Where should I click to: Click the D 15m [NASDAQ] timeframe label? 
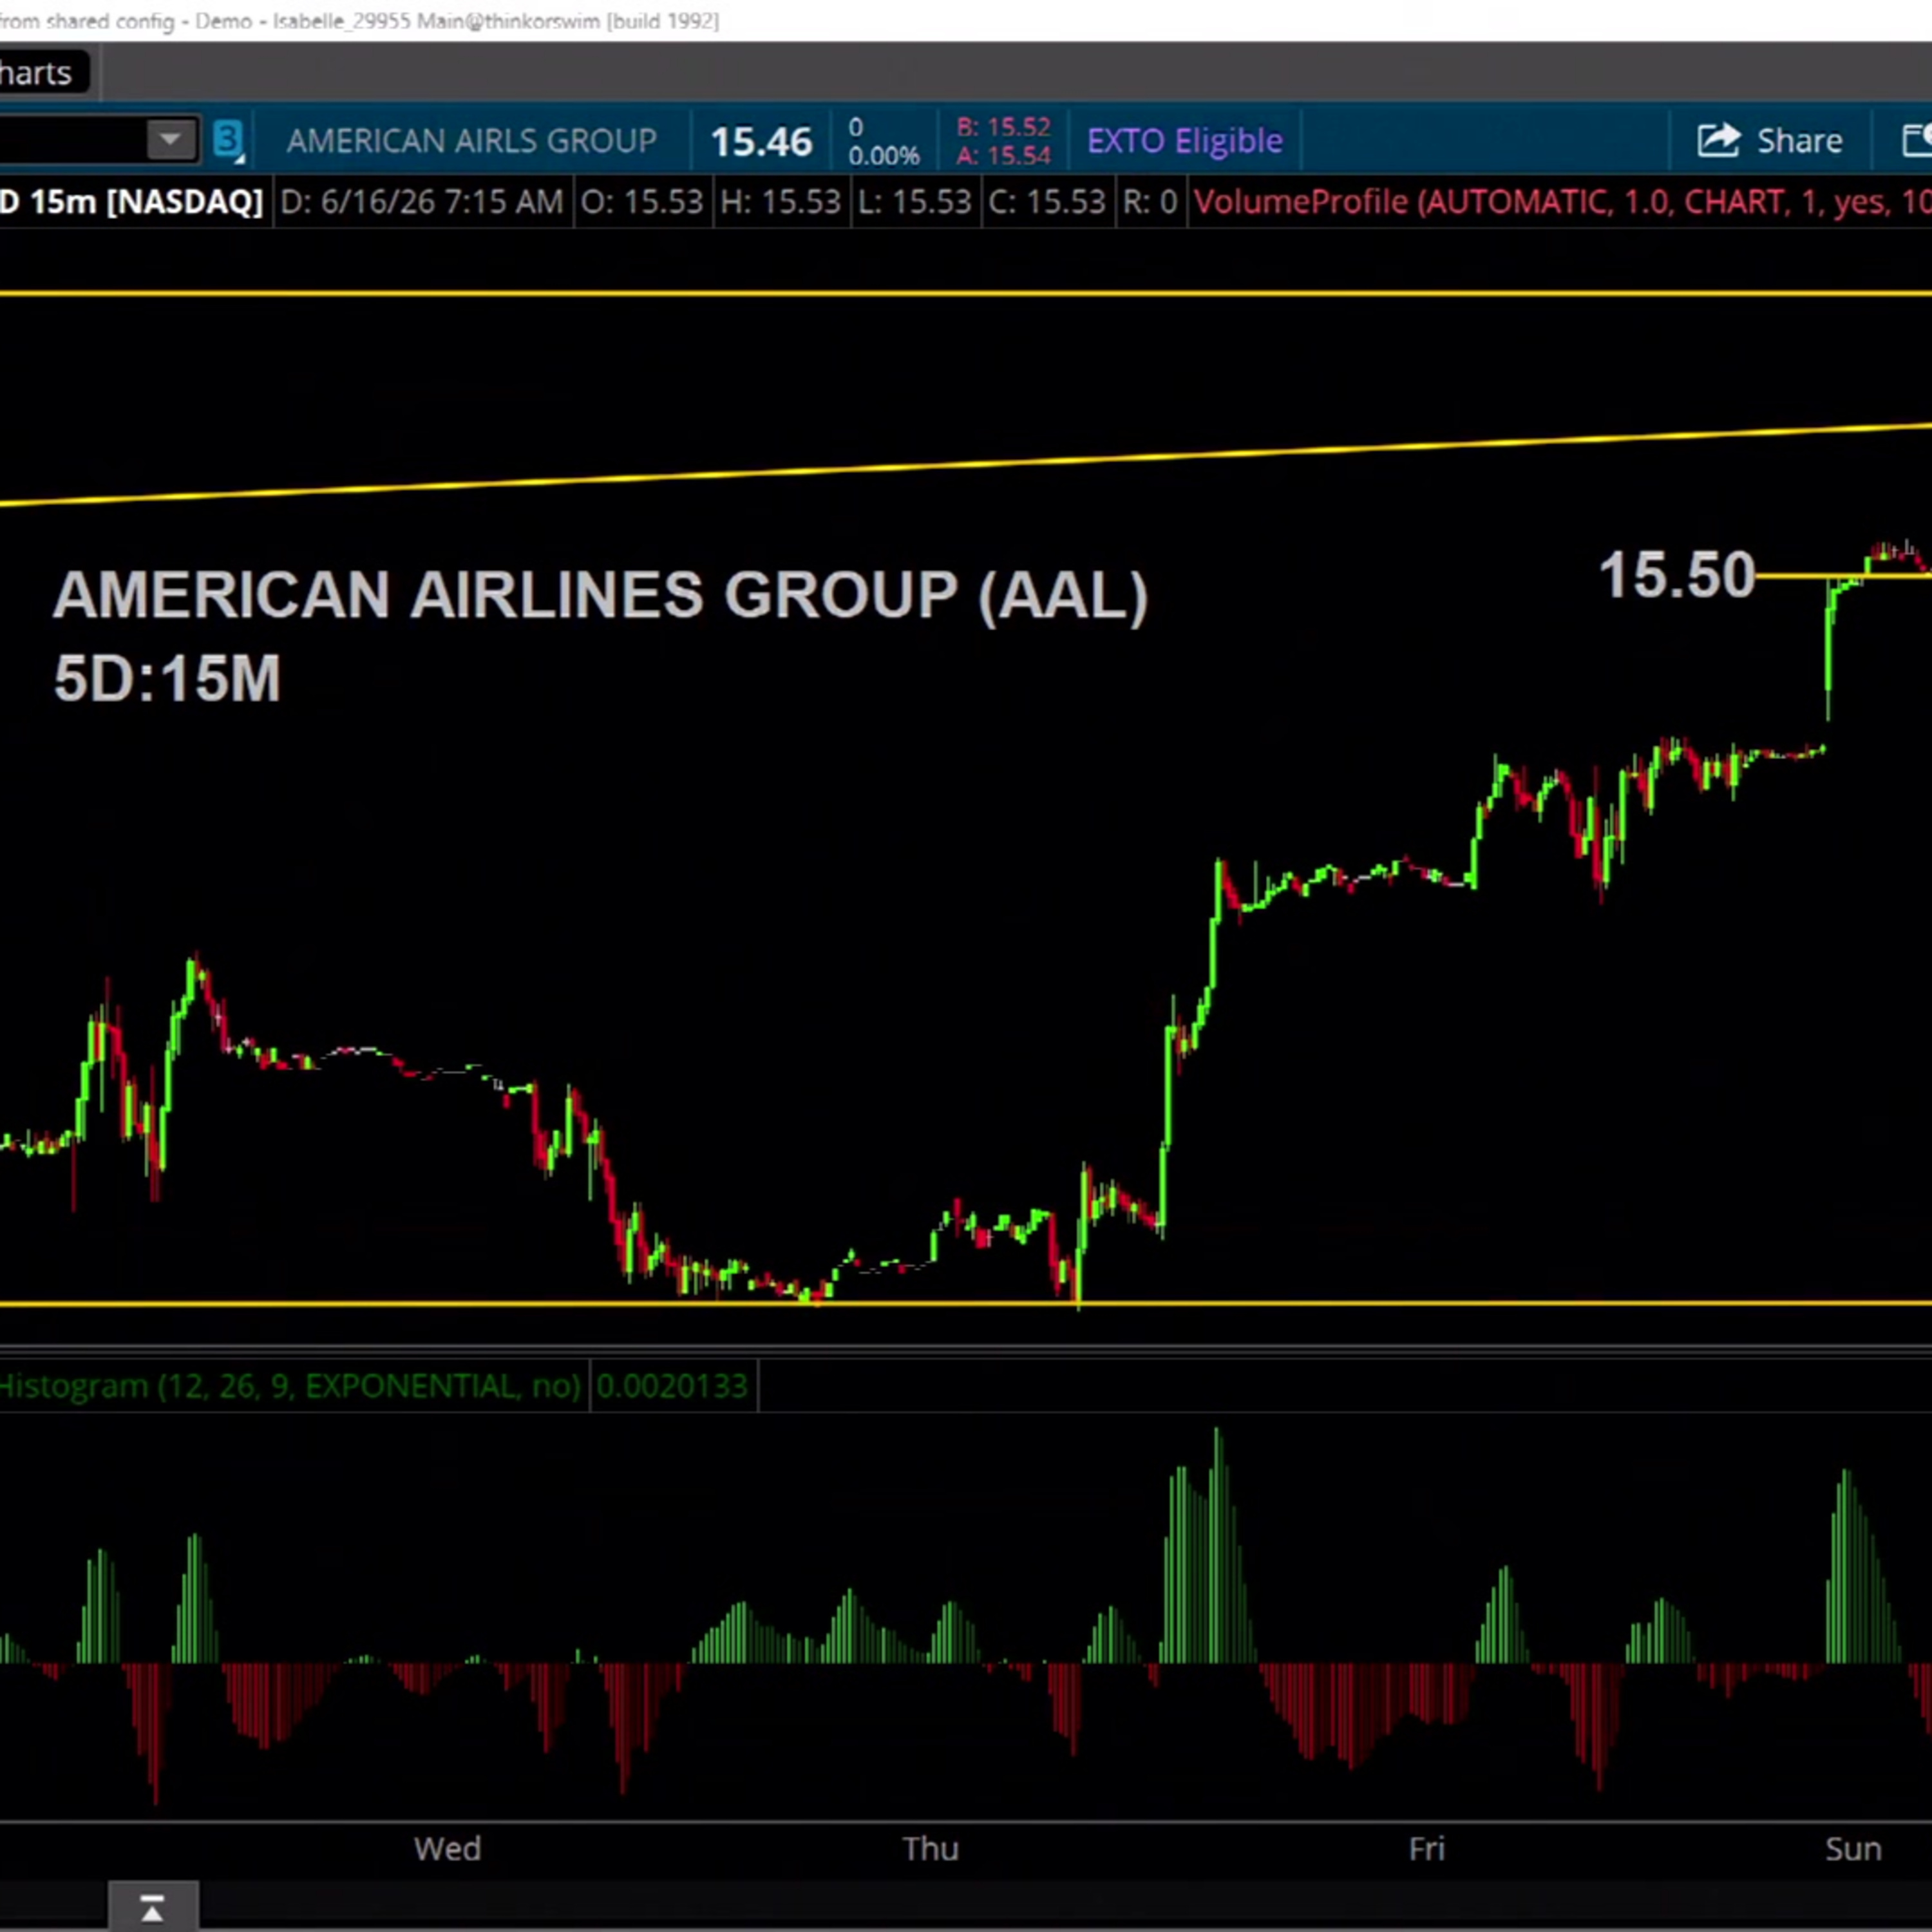pyautogui.click(x=131, y=202)
